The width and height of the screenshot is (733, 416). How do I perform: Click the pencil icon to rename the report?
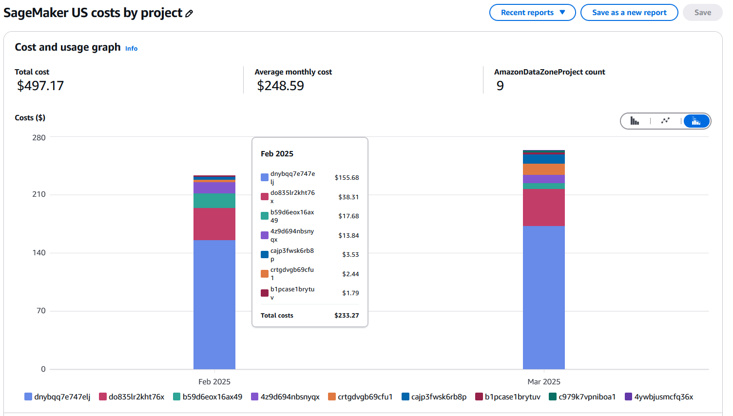[189, 14]
